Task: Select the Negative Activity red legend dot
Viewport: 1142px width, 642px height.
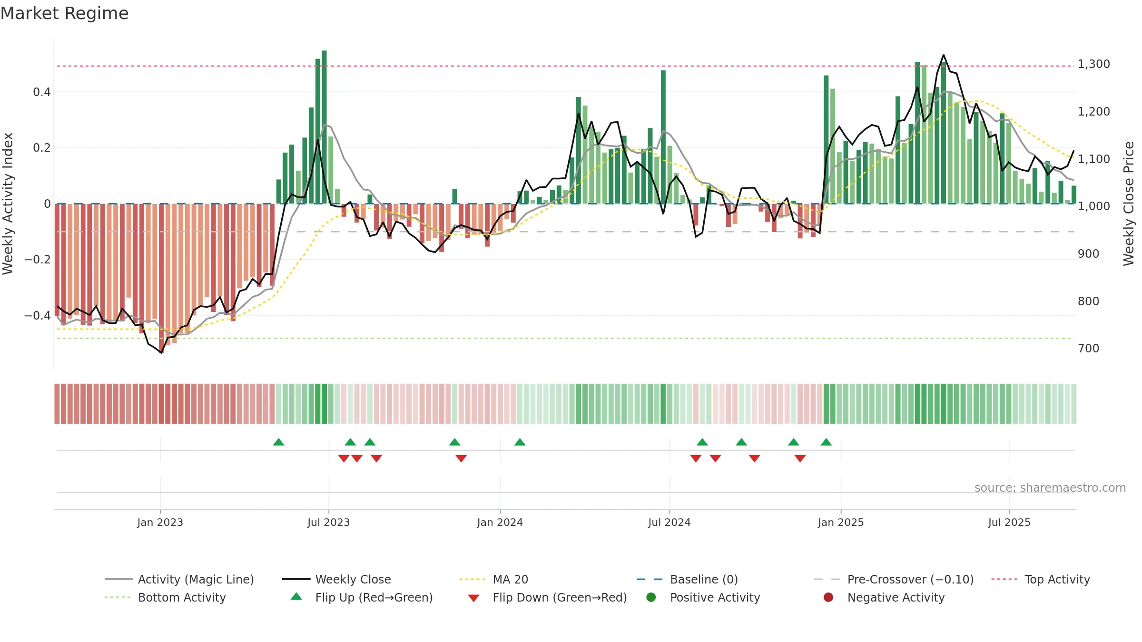Action: 828,597
